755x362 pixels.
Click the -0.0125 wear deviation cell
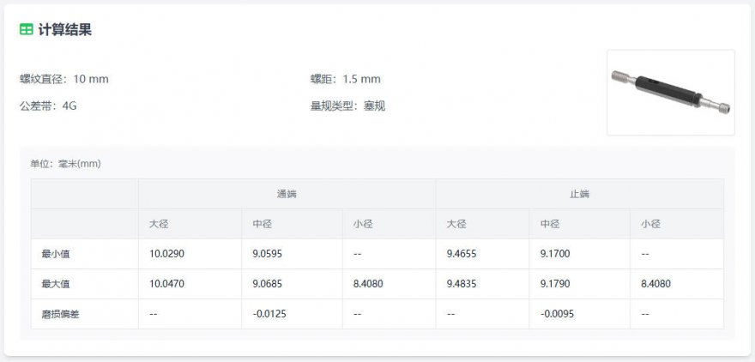(x=269, y=314)
